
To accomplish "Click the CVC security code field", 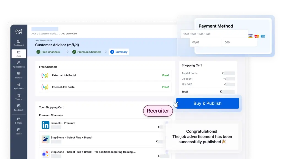I will click(x=239, y=42).
